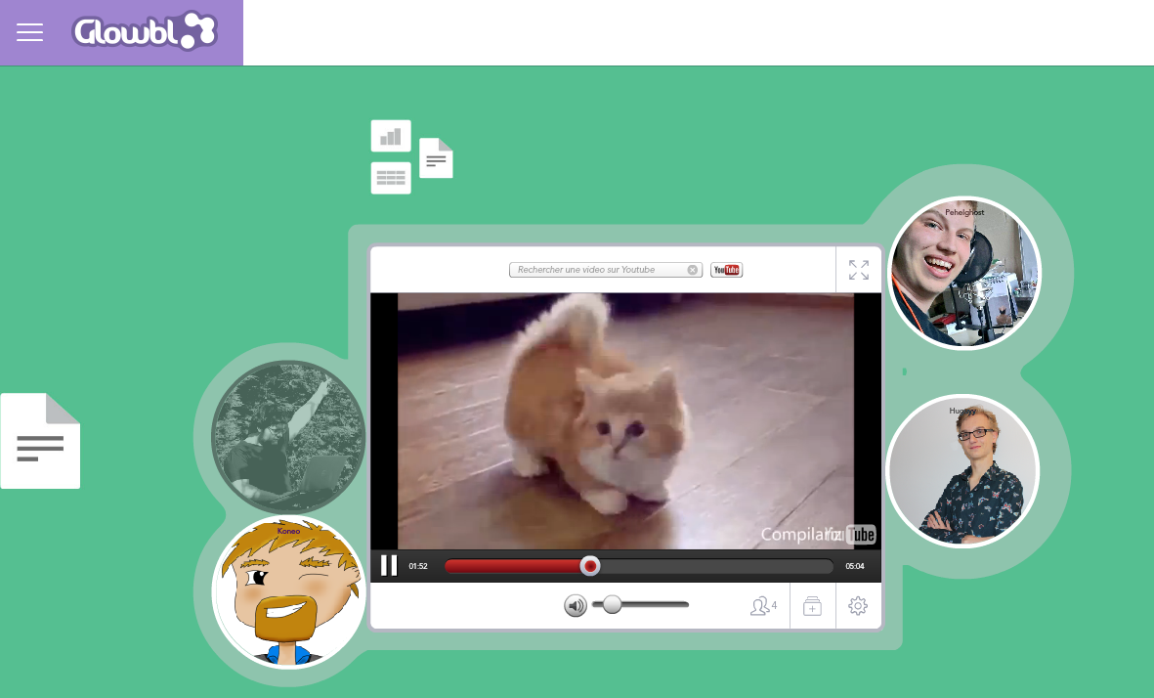This screenshot has height=698, width=1154.
Task: Click the kitten video frame
Action: pos(625,421)
